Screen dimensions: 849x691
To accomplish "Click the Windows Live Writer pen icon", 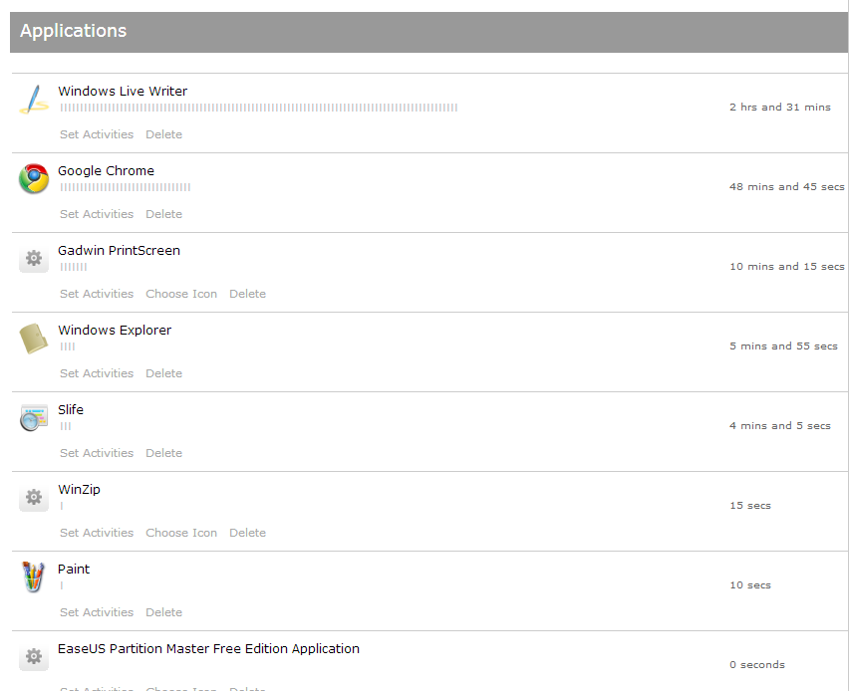I will pyautogui.click(x=34, y=100).
